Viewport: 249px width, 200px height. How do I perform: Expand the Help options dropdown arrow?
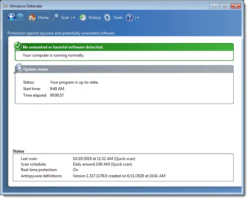point(138,18)
